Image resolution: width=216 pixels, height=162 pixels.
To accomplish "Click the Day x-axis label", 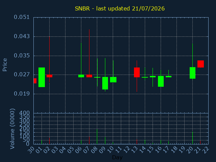I will [117, 157].
